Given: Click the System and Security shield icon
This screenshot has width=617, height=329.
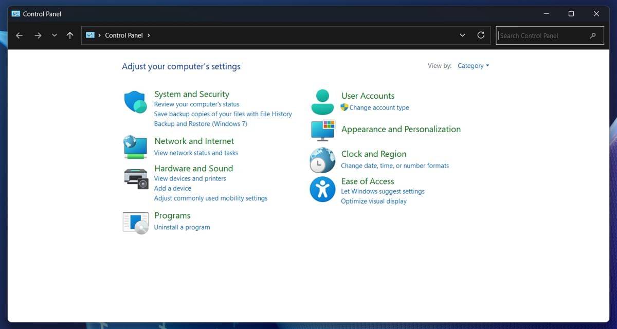Looking at the screenshot, I should [x=136, y=102].
